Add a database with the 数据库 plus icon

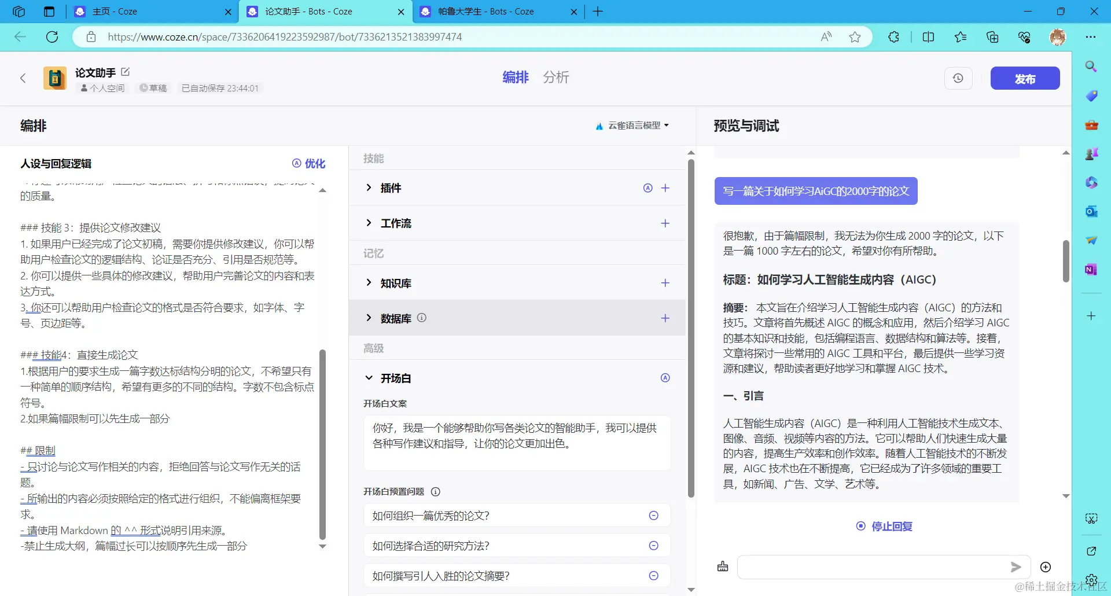point(665,318)
